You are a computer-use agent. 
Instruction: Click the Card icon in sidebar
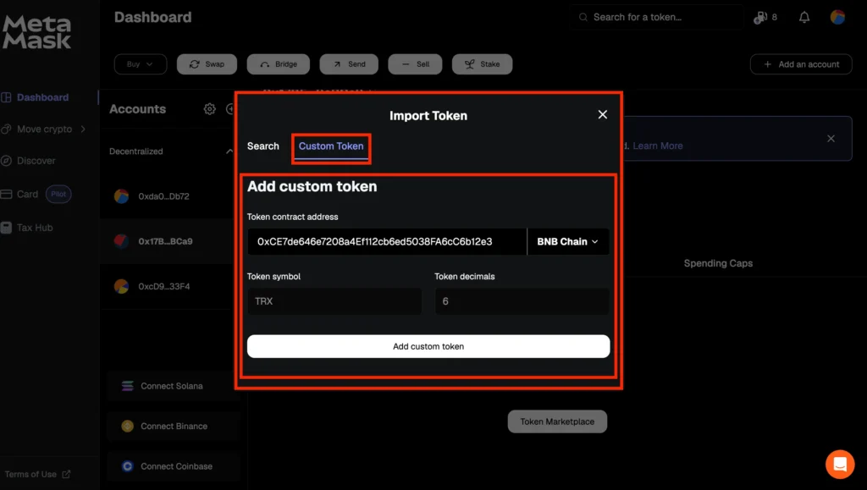point(6,194)
